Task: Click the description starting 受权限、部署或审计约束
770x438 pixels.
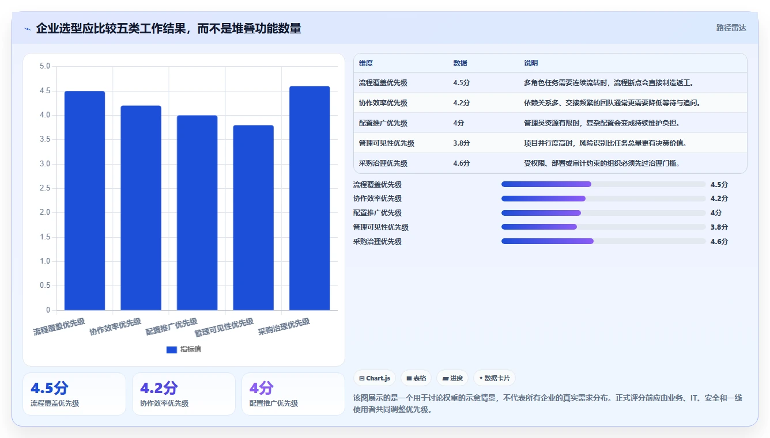Action: 602,163
